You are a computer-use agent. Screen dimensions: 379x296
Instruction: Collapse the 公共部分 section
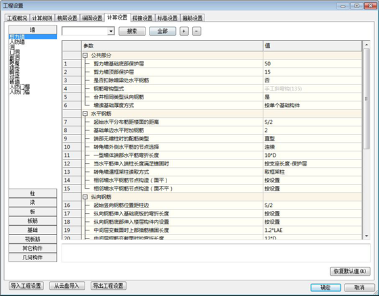[x=85, y=55]
